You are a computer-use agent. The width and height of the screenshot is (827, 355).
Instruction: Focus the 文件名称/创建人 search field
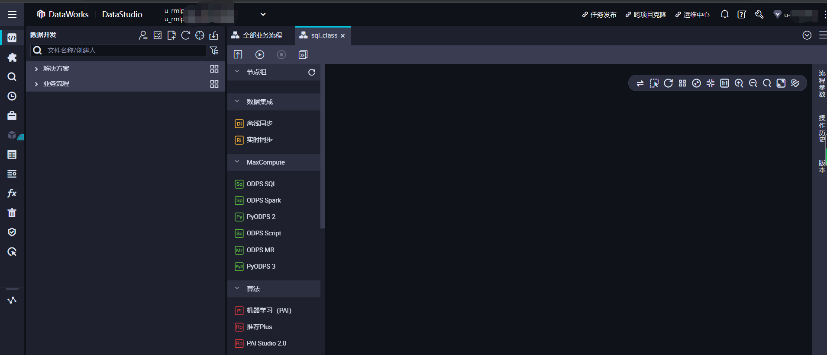[x=119, y=51]
